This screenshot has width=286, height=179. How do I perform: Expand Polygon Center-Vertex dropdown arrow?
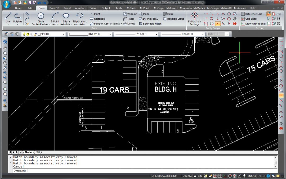pos(121,24)
